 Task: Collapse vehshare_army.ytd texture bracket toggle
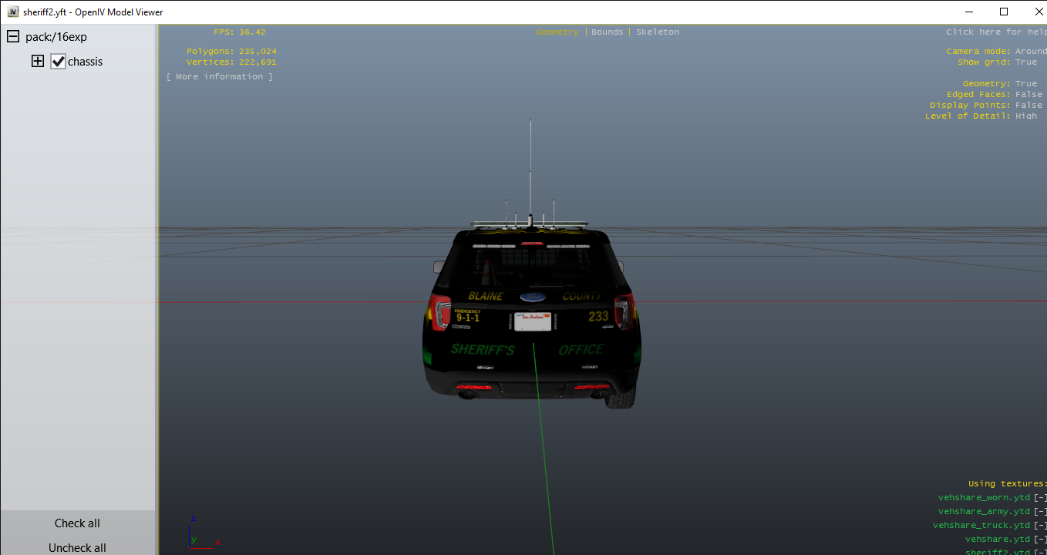(x=1040, y=512)
